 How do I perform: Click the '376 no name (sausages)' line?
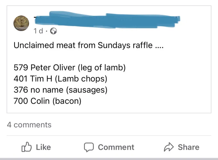[x=61, y=90]
